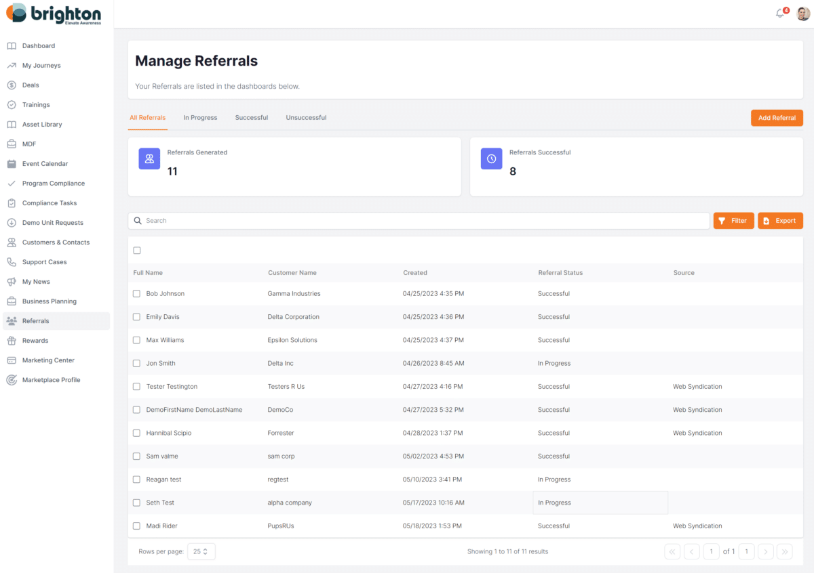Export the referrals list
Image resolution: width=814 pixels, height=573 pixels.
tap(780, 220)
